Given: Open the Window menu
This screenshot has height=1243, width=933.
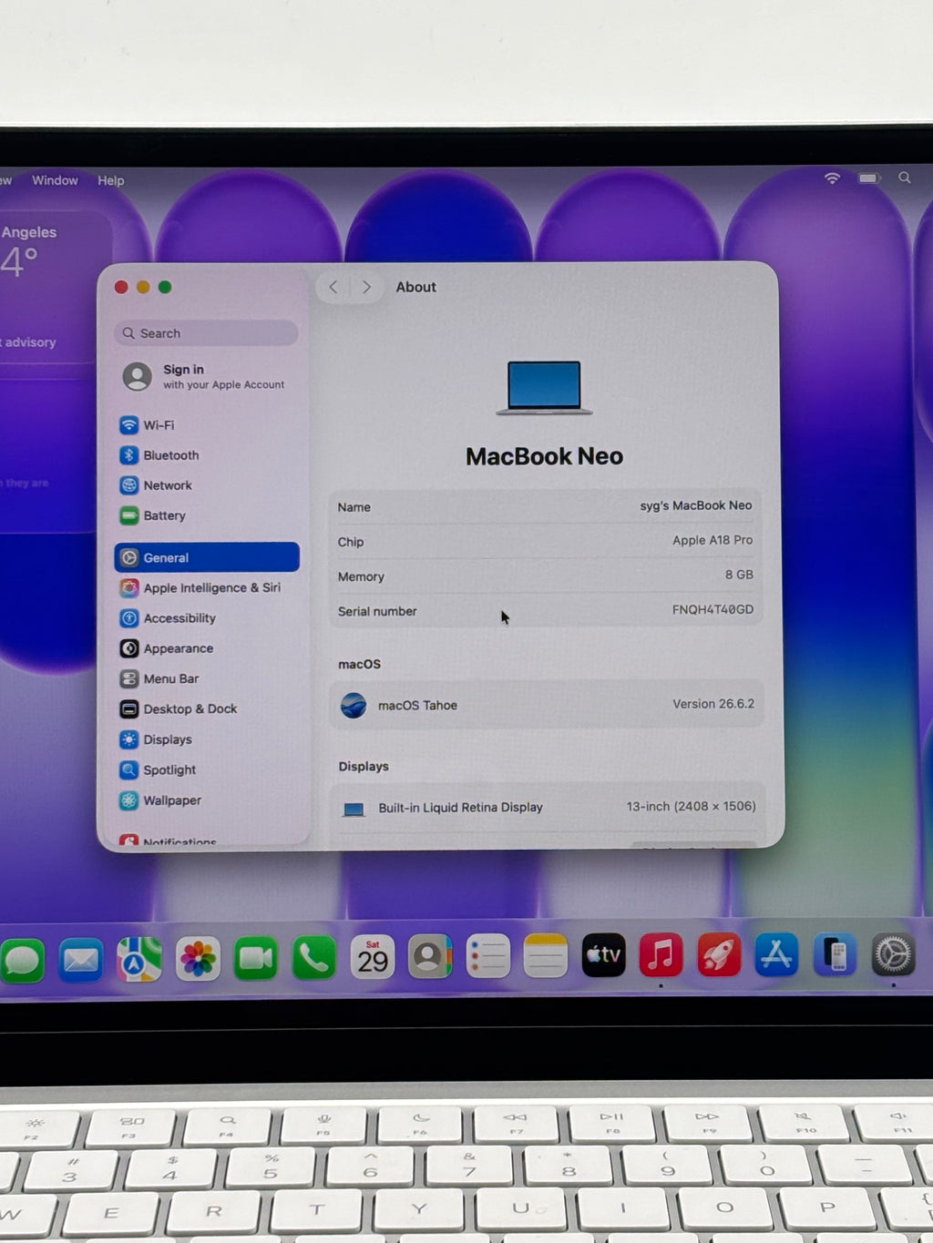Looking at the screenshot, I should 55,180.
